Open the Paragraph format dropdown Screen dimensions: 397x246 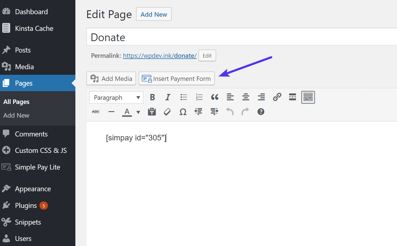click(x=116, y=98)
